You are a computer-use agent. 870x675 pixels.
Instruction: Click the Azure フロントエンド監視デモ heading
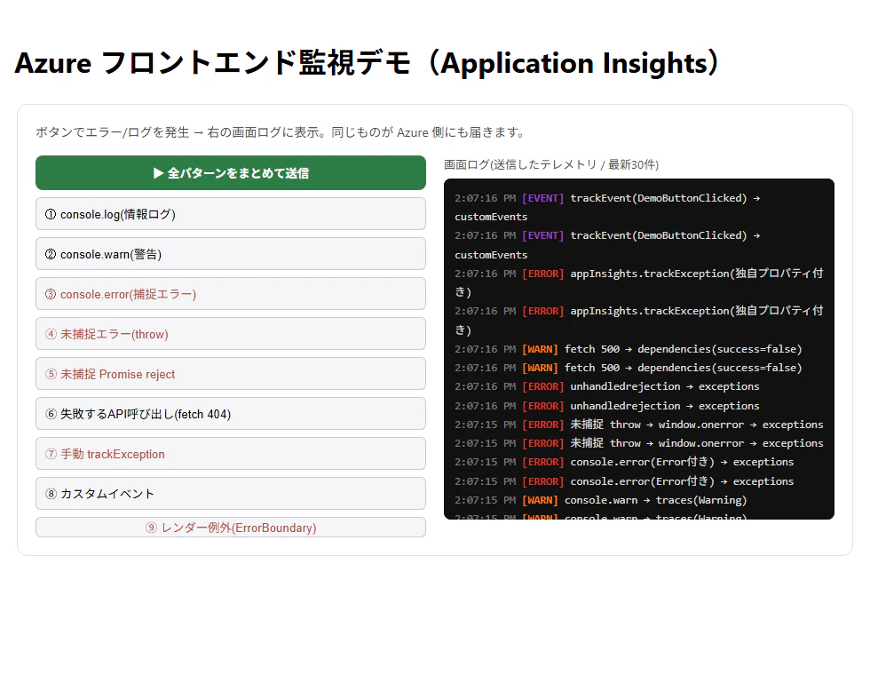368,63
